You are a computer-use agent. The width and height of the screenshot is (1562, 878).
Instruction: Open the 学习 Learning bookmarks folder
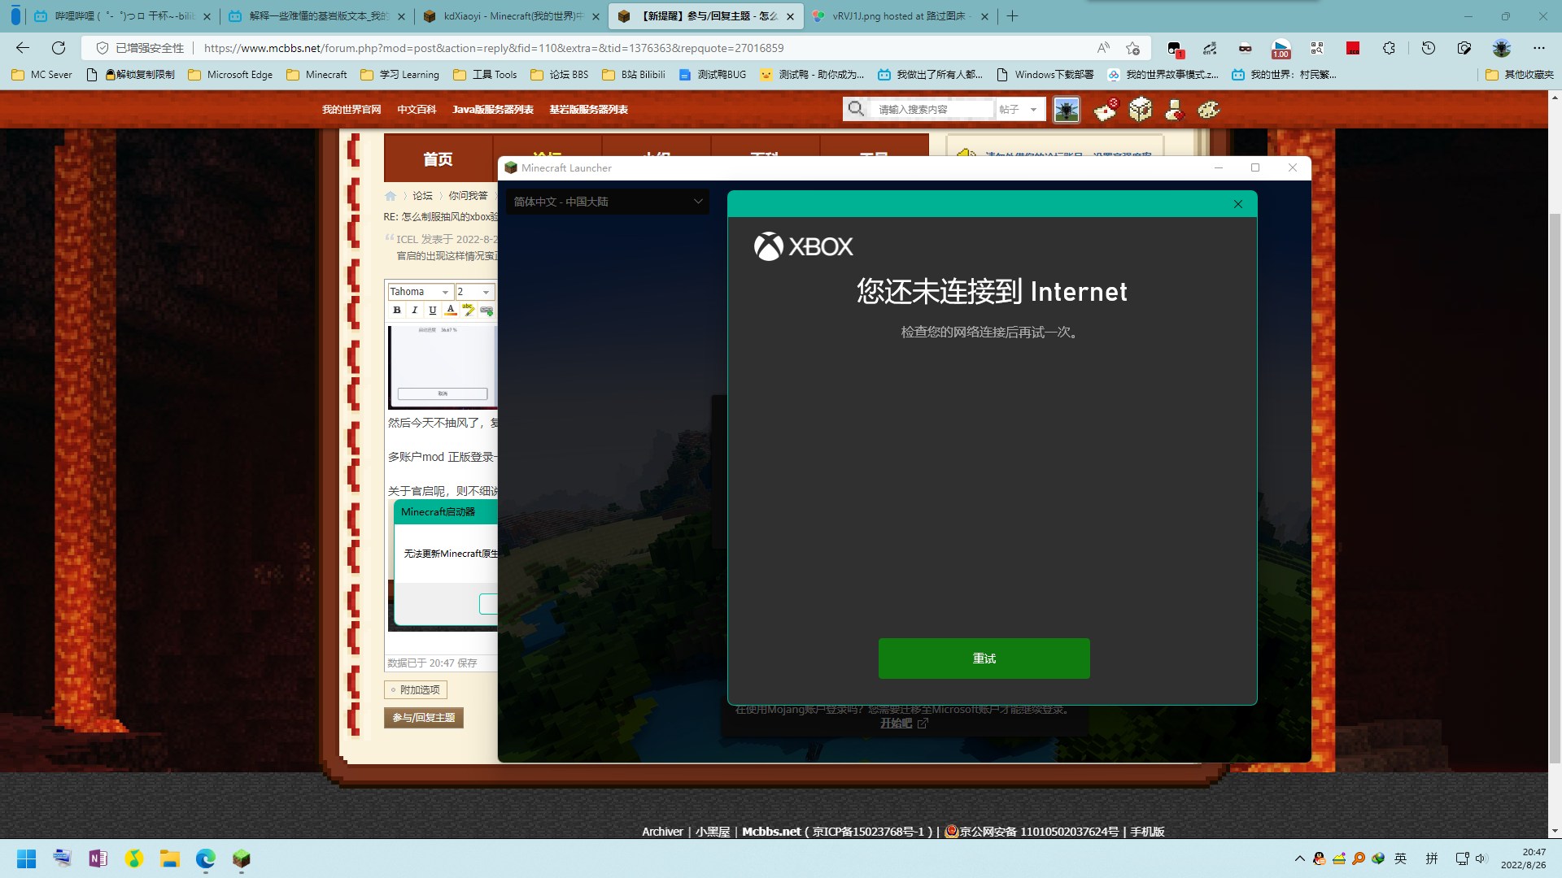click(399, 75)
